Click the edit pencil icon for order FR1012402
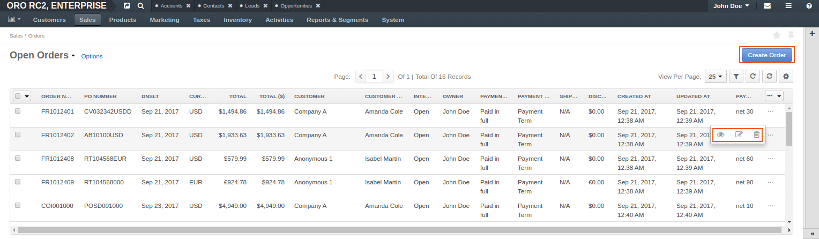The image size is (819, 239). coord(739,135)
